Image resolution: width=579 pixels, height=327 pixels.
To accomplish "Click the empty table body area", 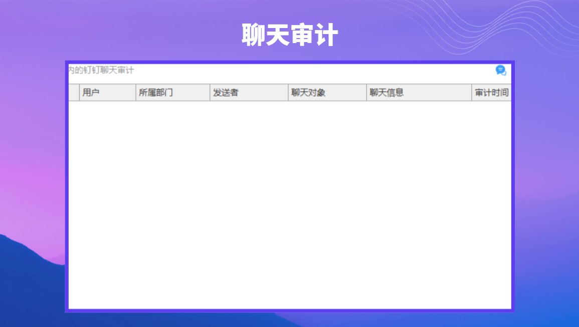I will coord(290,205).
